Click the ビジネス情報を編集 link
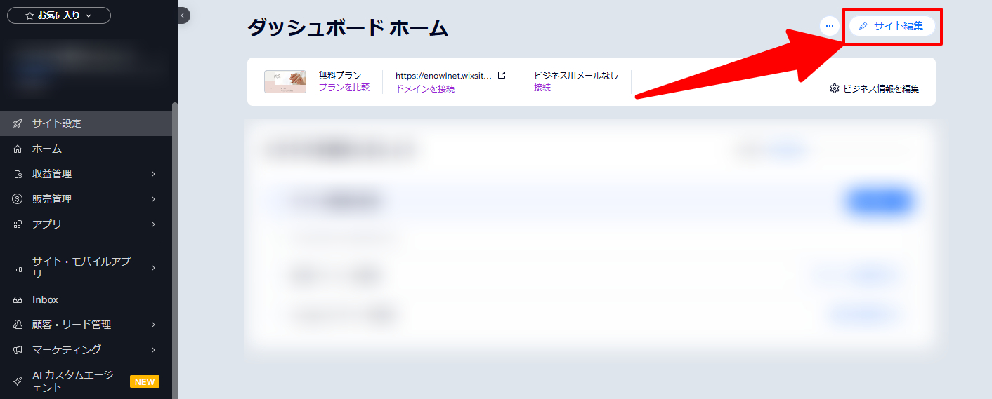 coord(881,88)
